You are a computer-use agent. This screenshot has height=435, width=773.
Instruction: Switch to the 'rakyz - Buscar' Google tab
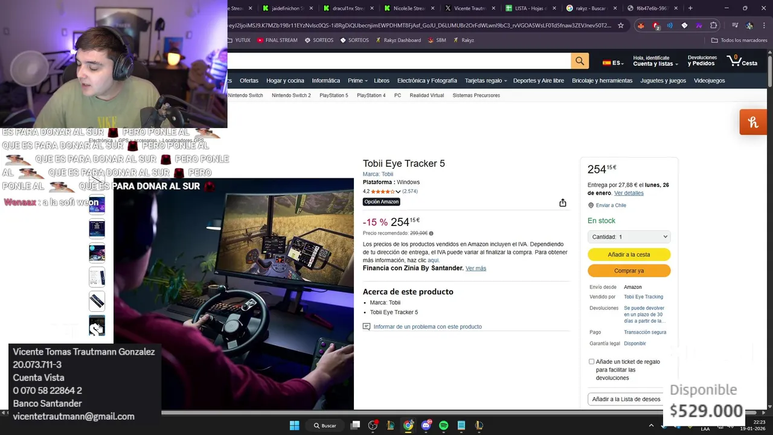[591, 8]
